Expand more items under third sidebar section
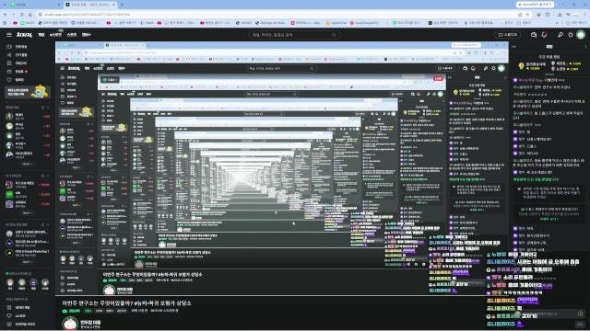 (x=27, y=261)
